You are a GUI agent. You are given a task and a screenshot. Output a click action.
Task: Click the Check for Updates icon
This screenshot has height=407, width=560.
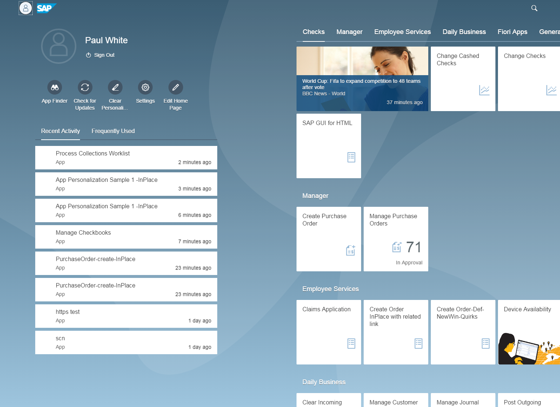pyautogui.click(x=85, y=87)
